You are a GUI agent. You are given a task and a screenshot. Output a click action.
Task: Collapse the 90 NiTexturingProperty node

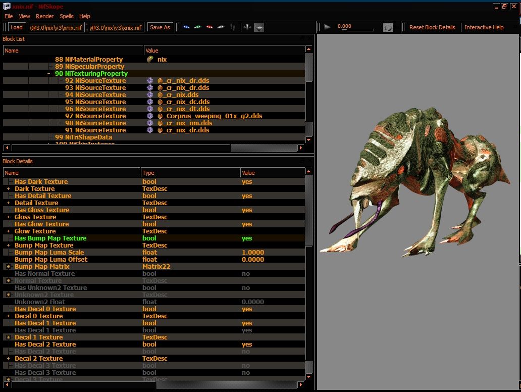(49, 73)
